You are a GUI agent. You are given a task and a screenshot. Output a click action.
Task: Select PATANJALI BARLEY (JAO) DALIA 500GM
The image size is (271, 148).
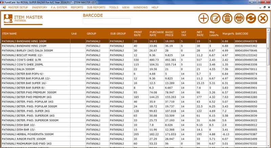[x=133, y=51]
